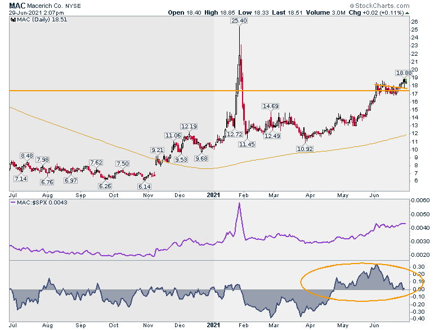The width and height of the screenshot is (439, 330).
Task: Click the 9.68 low label
Action: [201, 159]
